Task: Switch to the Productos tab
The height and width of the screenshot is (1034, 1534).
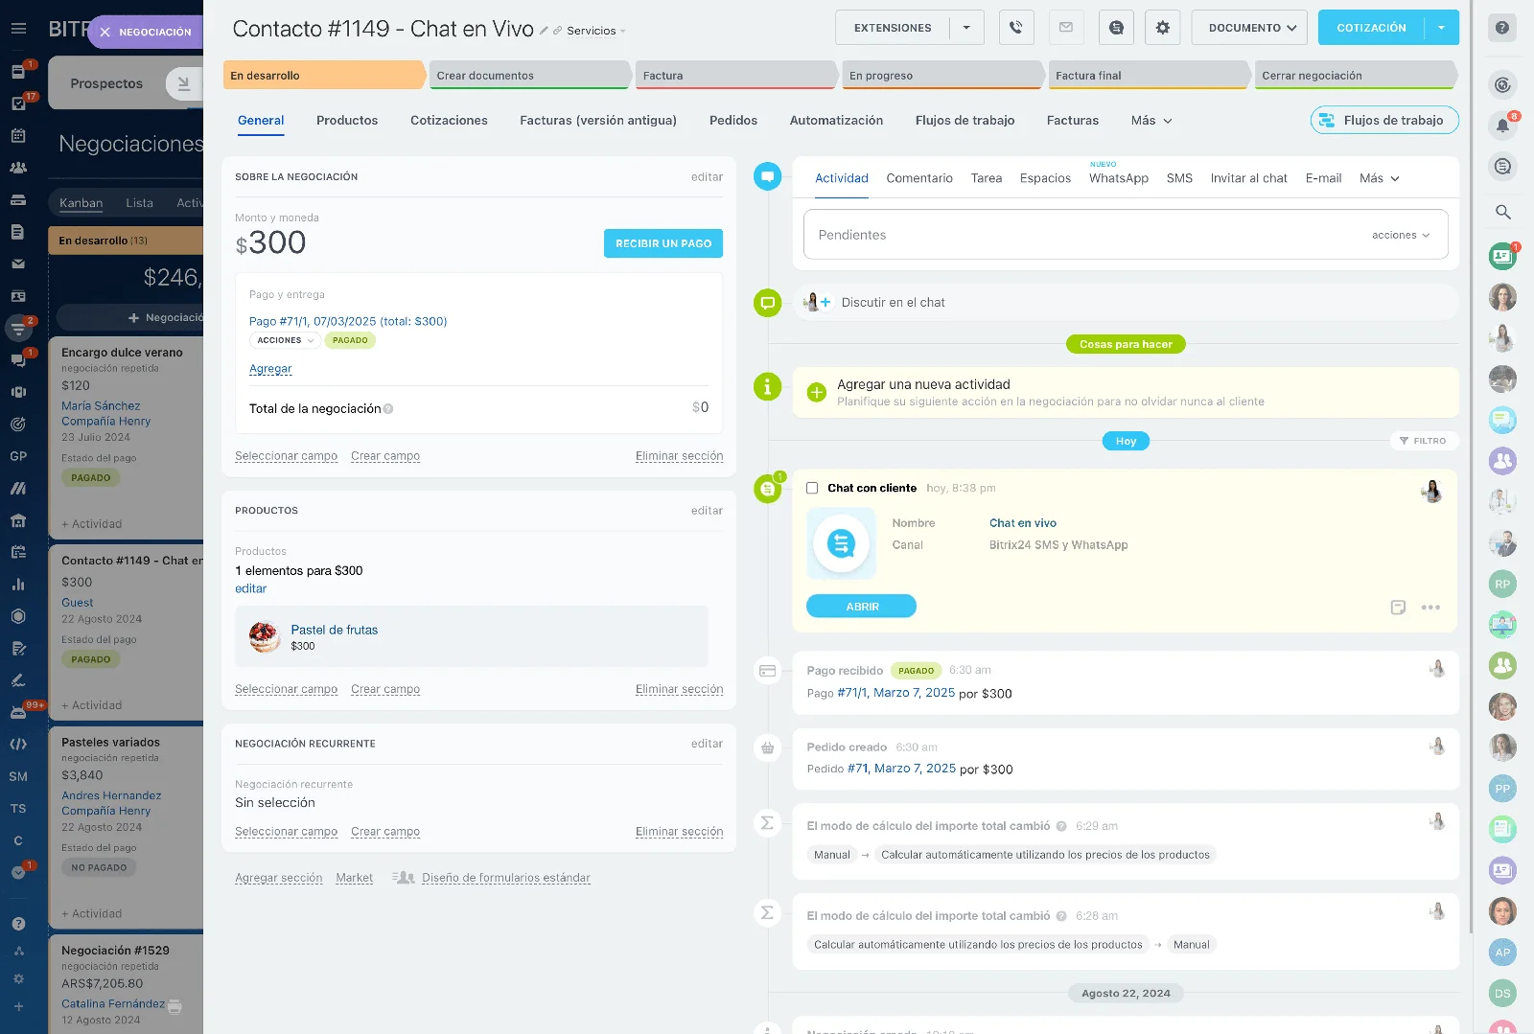Action: point(347,121)
